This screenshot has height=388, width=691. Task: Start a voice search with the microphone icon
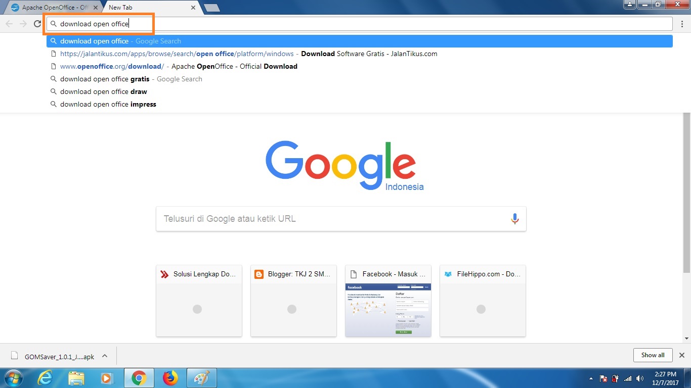pyautogui.click(x=515, y=218)
